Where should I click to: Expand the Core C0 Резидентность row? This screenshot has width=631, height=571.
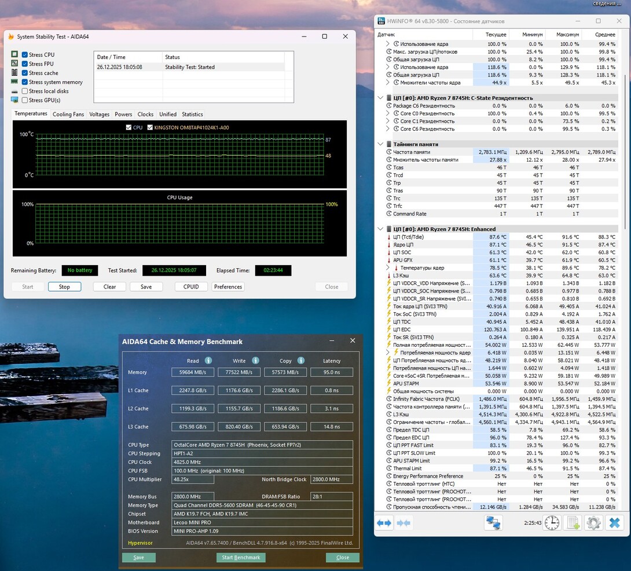pos(388,114)
